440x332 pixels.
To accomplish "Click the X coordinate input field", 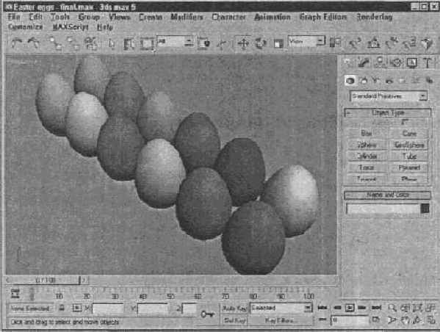I will pyautogui.click(x=108, y=308).
